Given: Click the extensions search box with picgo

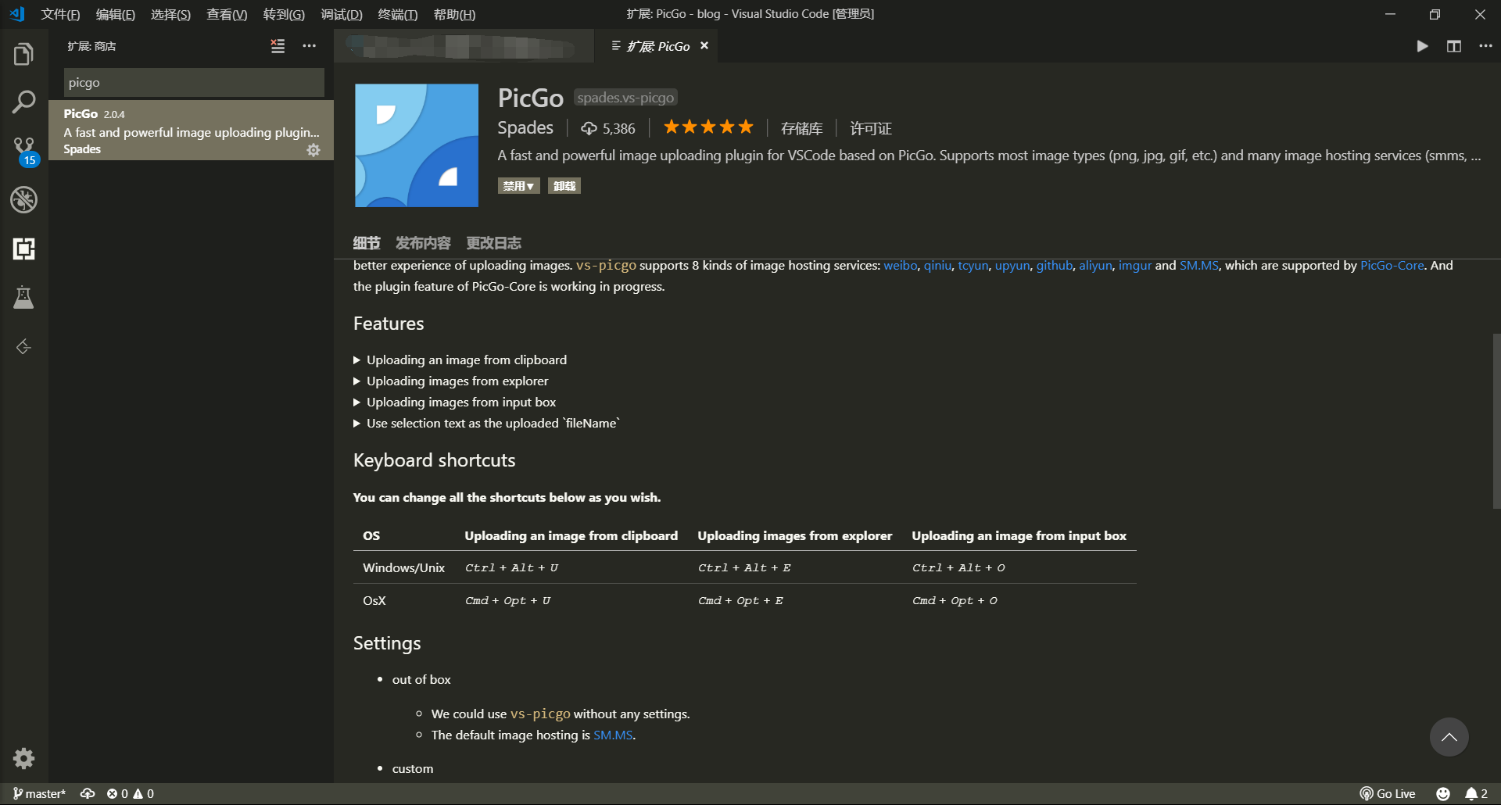Looking at the screenshot, I should [x=194, y=82].
